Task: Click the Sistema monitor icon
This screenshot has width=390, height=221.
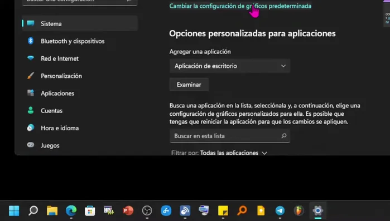Action: coord(31,23)
